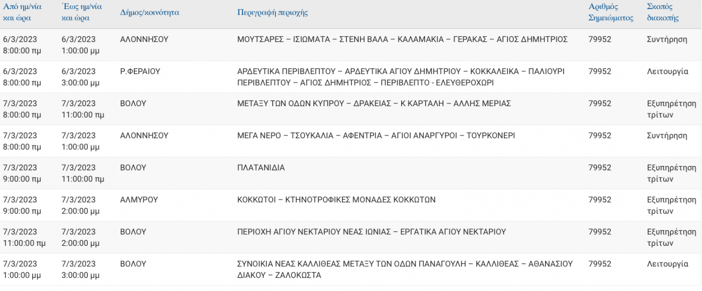This screenshot has height=291, width=702.
Task: Click the ΠΕΡΙΟΧΗ ΑΓΙΟΥ ΝΕΚΤΑΡΙΟΥ description
Action: pyautogui.click(x=372, y=232)
